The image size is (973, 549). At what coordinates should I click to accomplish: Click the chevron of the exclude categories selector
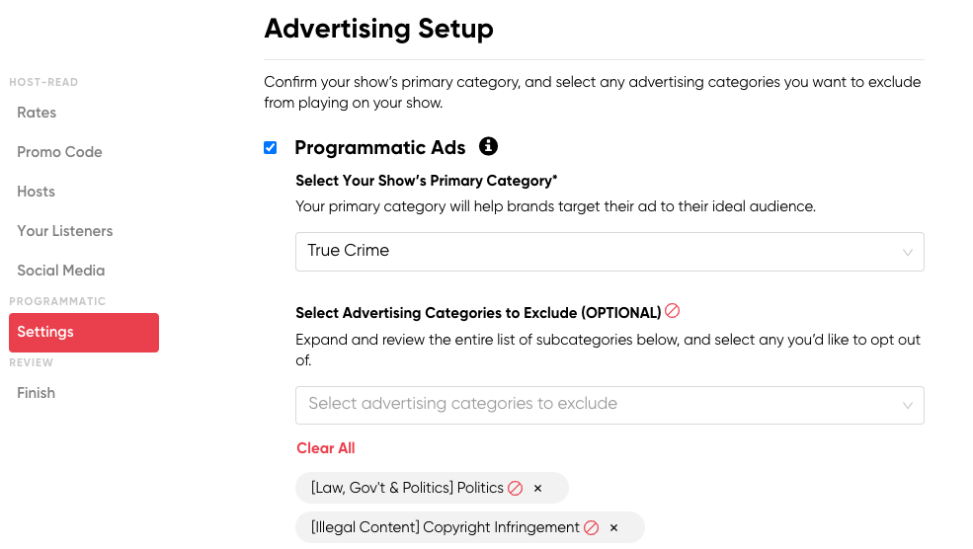[x=907, y=406]
